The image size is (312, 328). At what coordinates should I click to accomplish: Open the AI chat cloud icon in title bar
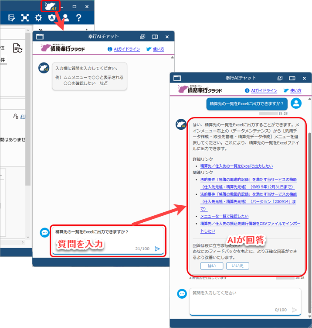click(50, 6)
